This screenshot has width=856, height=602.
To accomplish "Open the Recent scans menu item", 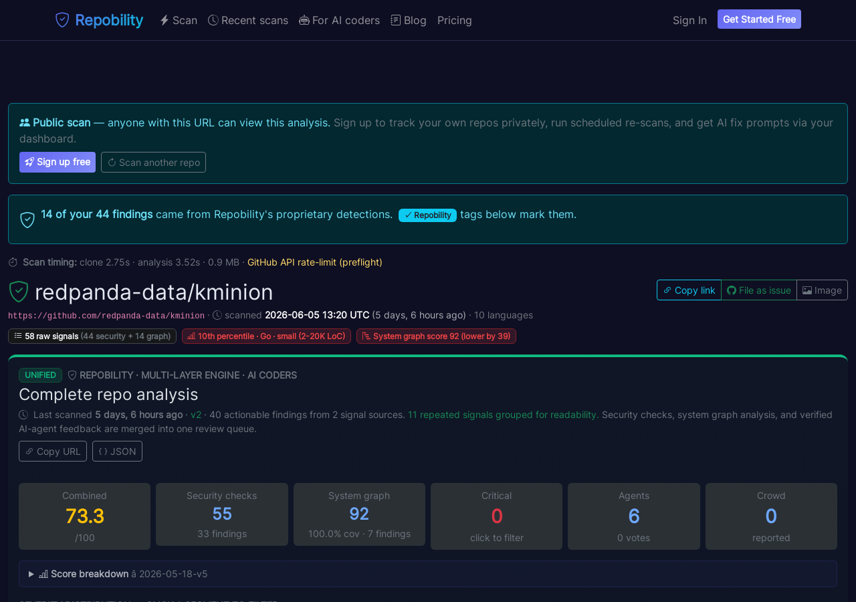I will pyautogui.click(x=248, y=20).
